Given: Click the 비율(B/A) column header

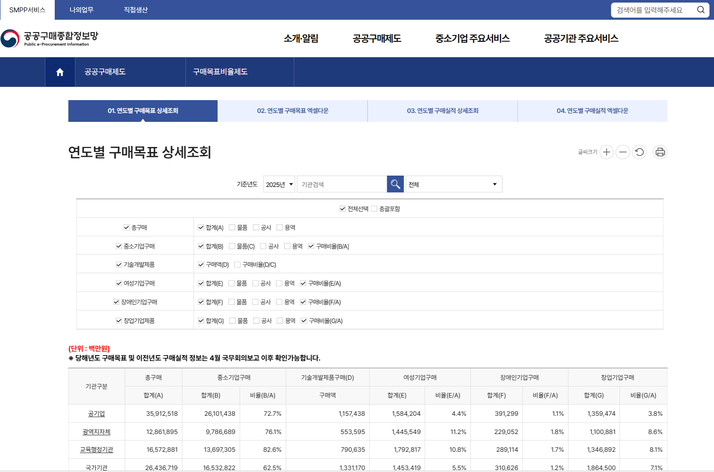Looking at the screenshot, I should coord(263,396).
